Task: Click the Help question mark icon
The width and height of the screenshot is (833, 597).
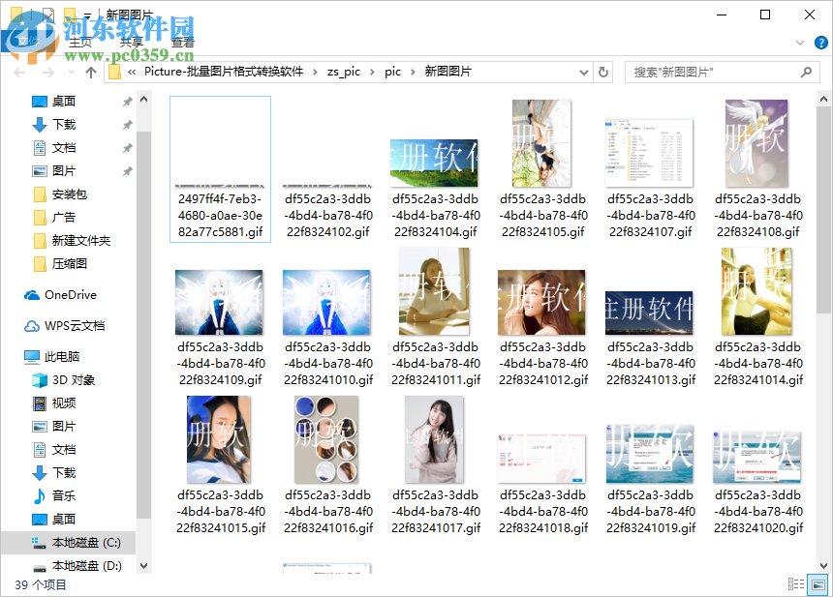Action: click(819, 42)
